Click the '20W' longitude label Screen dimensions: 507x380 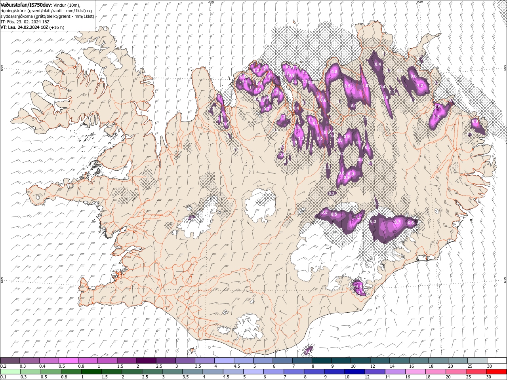(211, 2)
